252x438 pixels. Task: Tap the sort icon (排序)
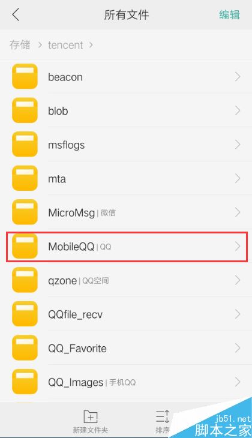(163, 417)
